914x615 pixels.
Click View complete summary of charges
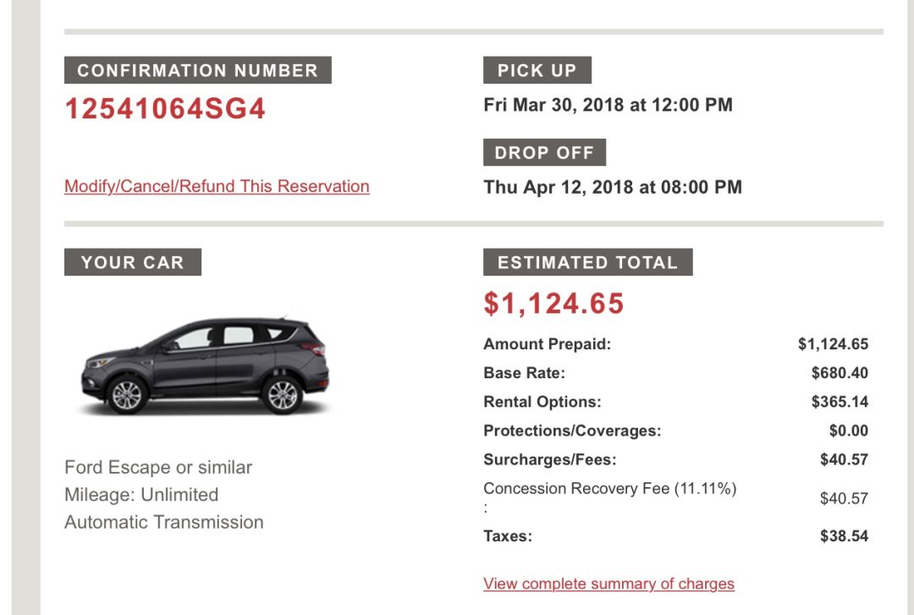click(x=608, y=584)
